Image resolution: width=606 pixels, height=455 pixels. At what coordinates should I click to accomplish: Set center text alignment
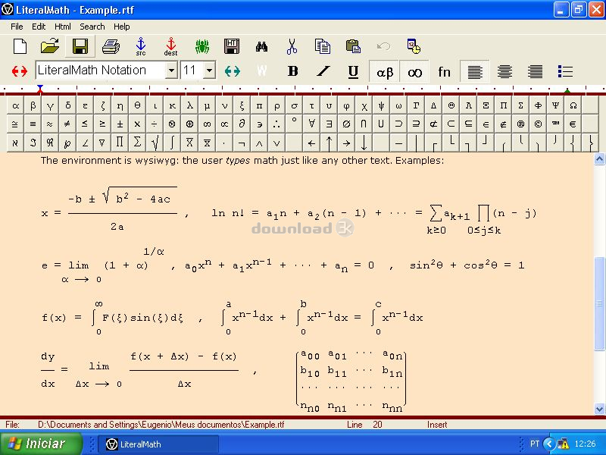504,71
